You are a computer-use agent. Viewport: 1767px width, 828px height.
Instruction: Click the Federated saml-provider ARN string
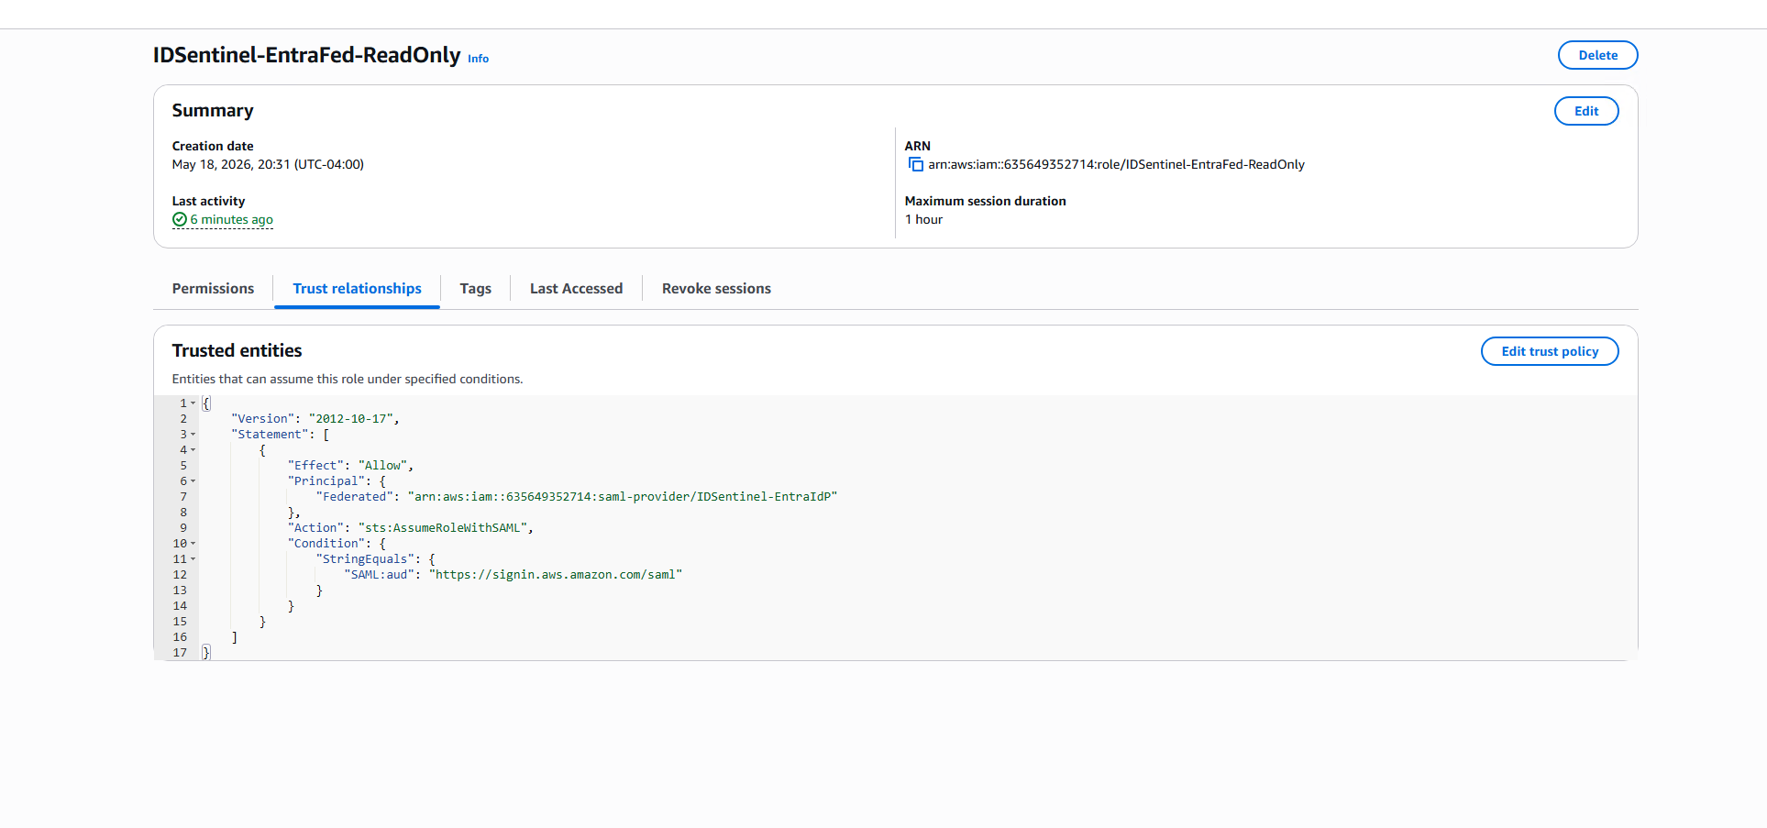click(623, 497)
